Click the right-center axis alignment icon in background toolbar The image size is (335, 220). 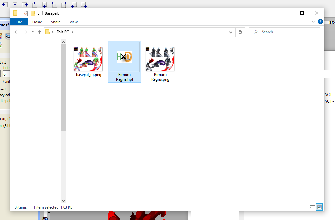pyautogui.click(x=25, y=5)
